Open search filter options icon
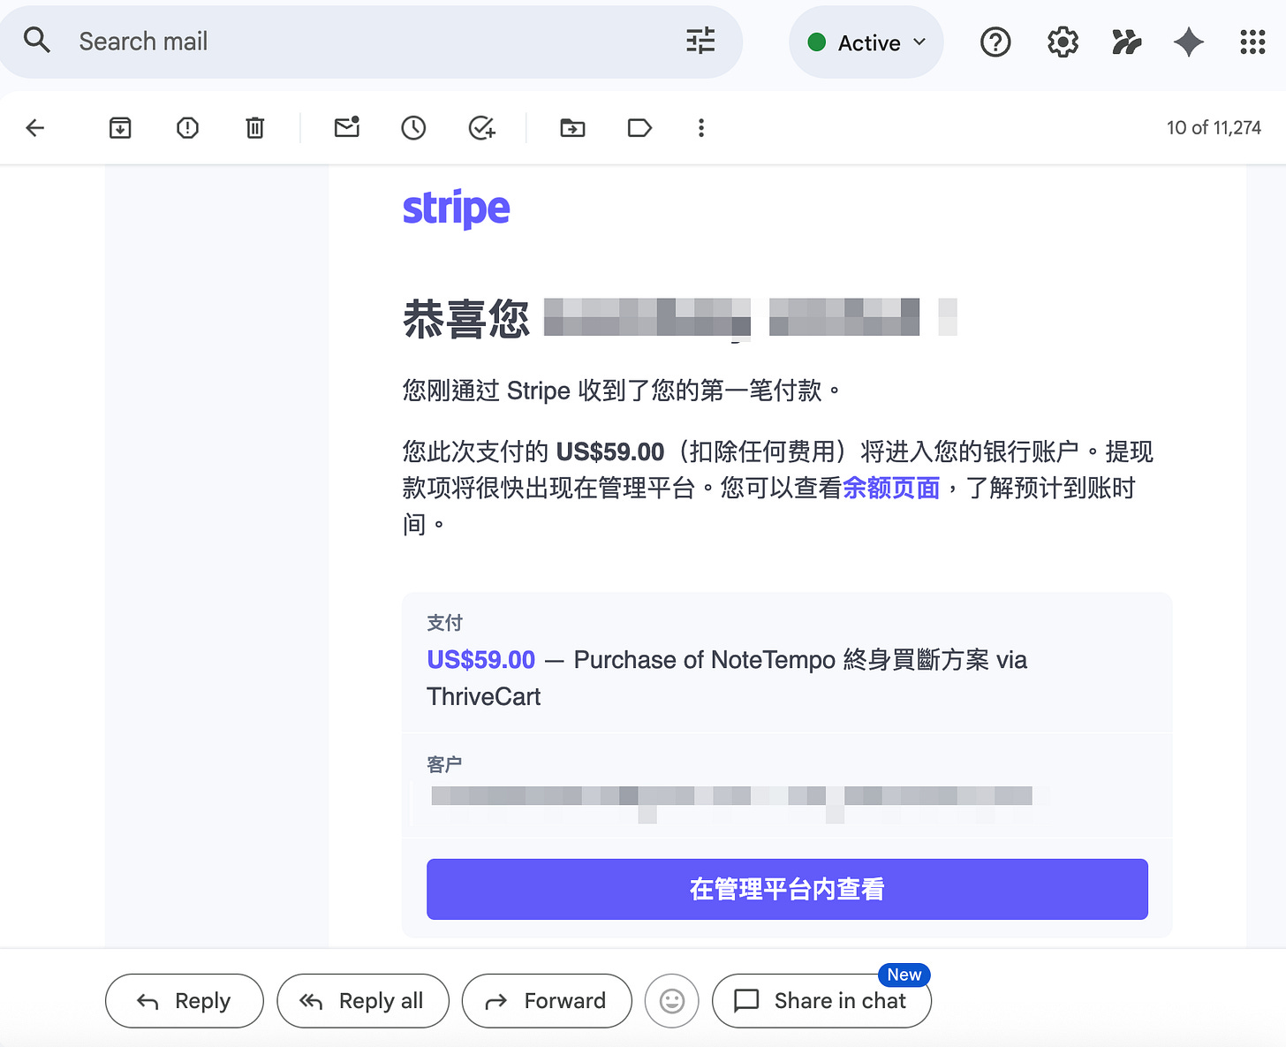The width and height of the screenshot is (1286, 1047). (x=700, y=41)
